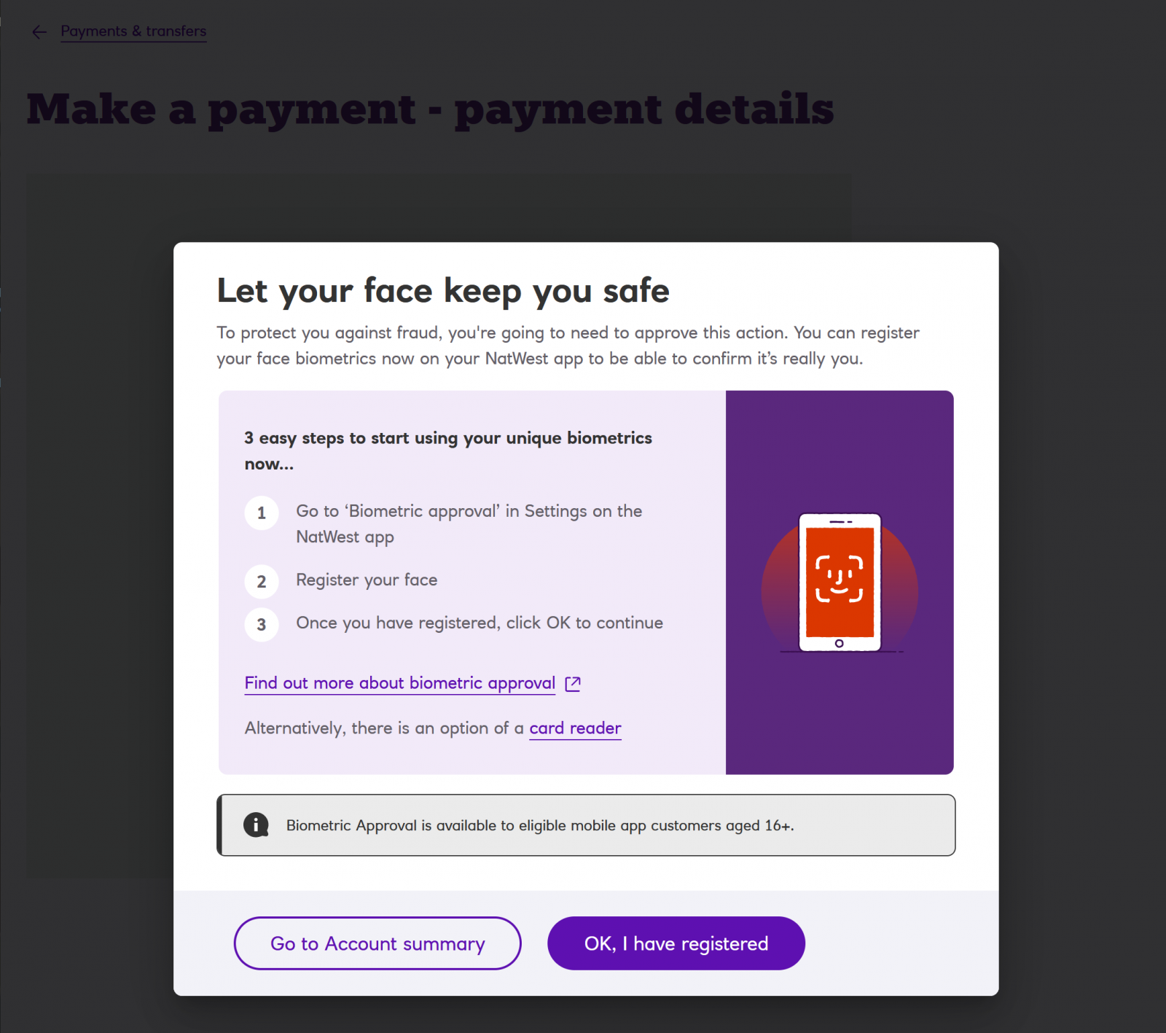Click the Make a payment page title
Viewport: 1166px width, 1033px height.
point(430,109)
